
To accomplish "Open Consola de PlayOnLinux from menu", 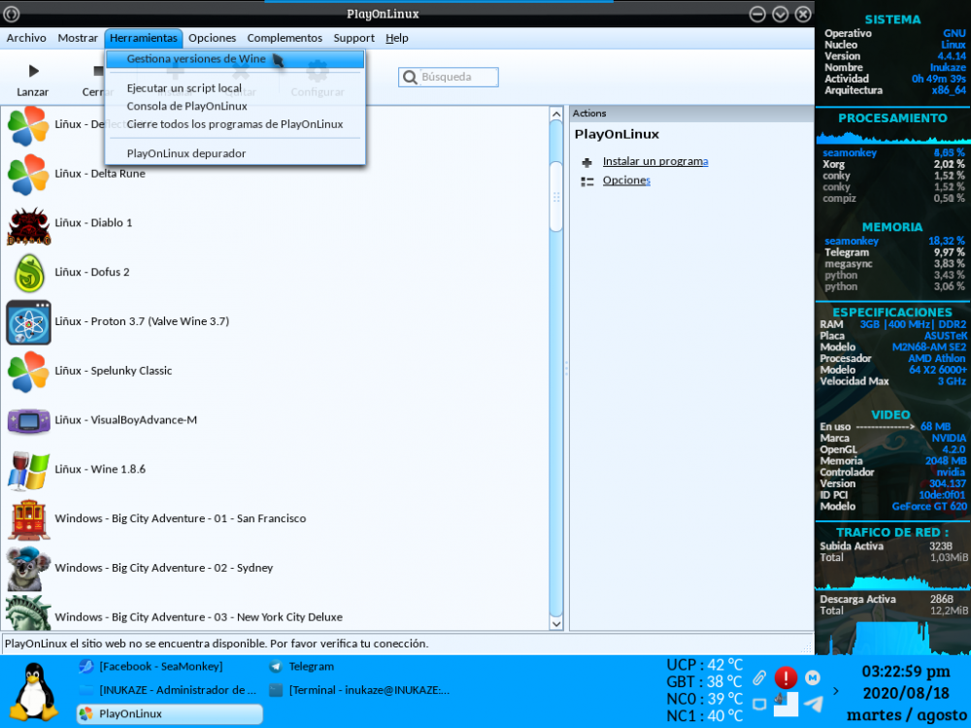I will pyautogui.click(x=186, y=106).
